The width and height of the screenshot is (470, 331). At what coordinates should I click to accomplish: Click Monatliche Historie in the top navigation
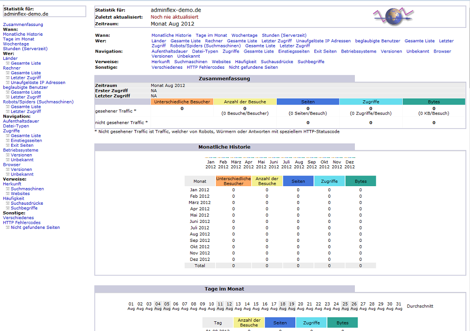point(171,35)
